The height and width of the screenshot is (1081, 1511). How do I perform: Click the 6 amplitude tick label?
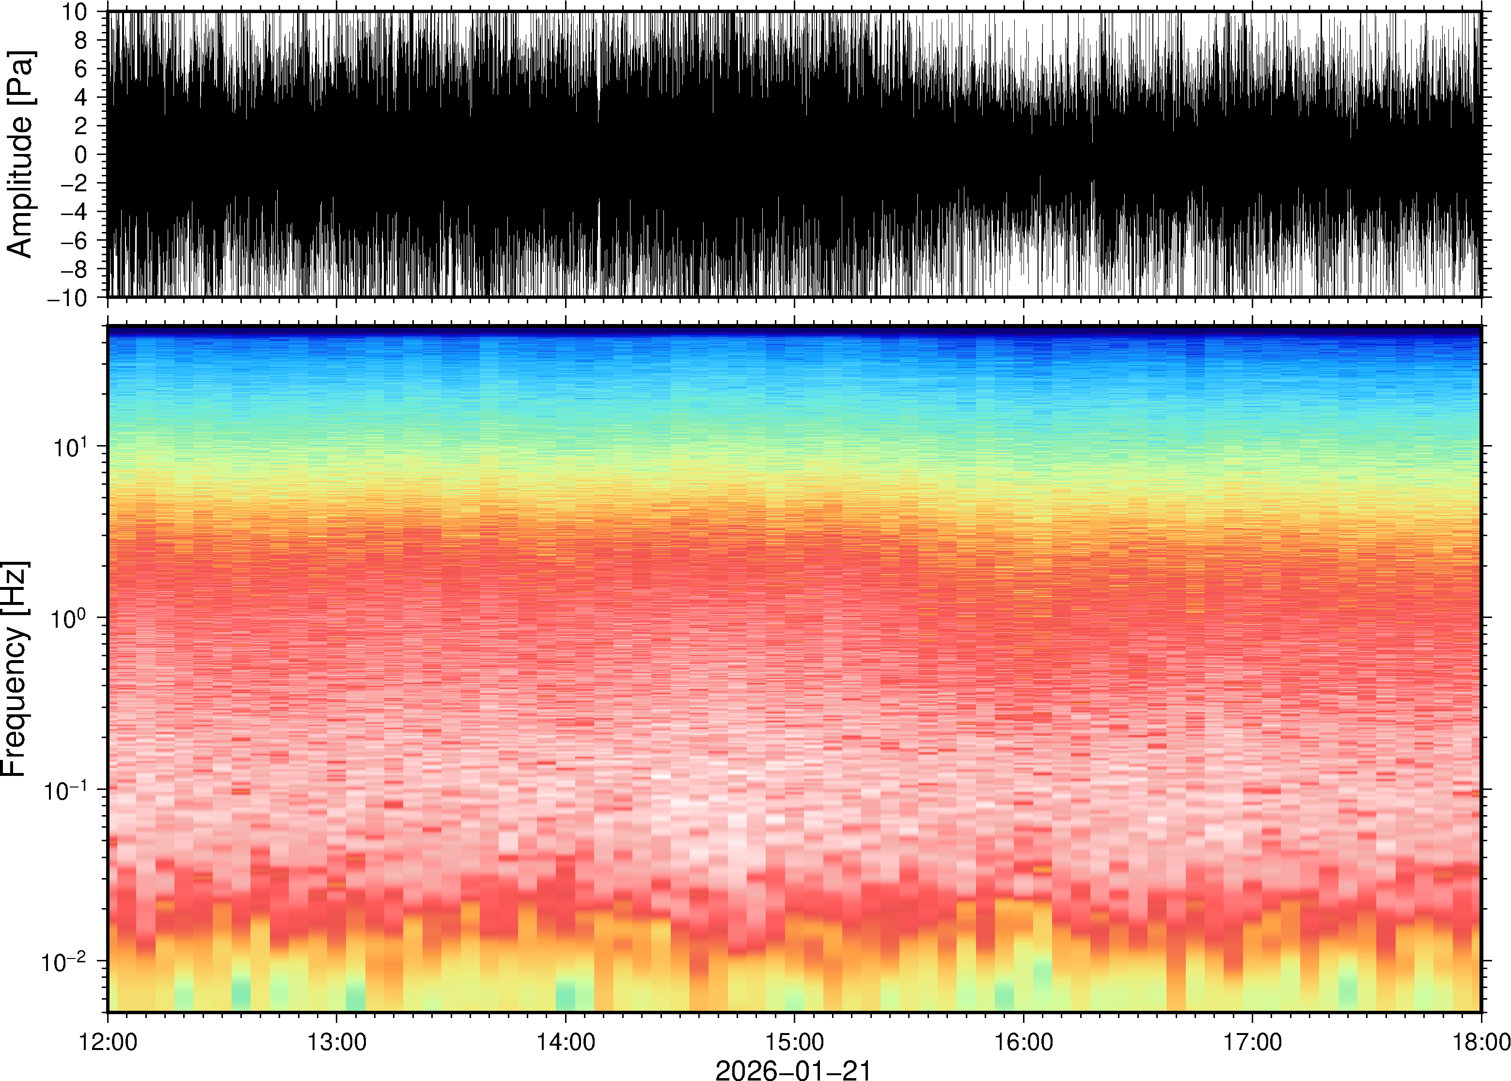80,69
